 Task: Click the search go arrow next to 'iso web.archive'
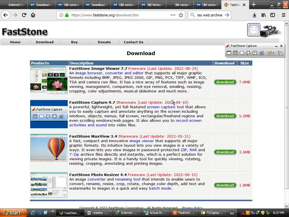tap(227, 15)
